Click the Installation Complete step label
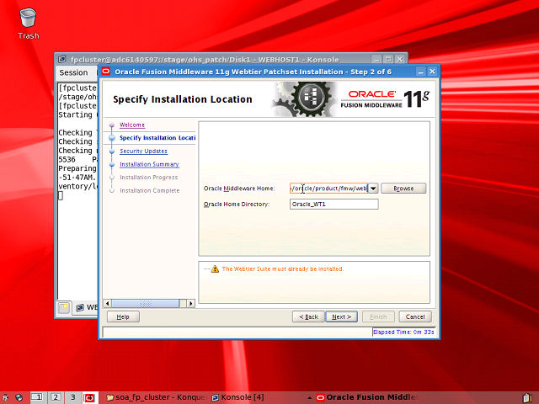 coord(150,190)
